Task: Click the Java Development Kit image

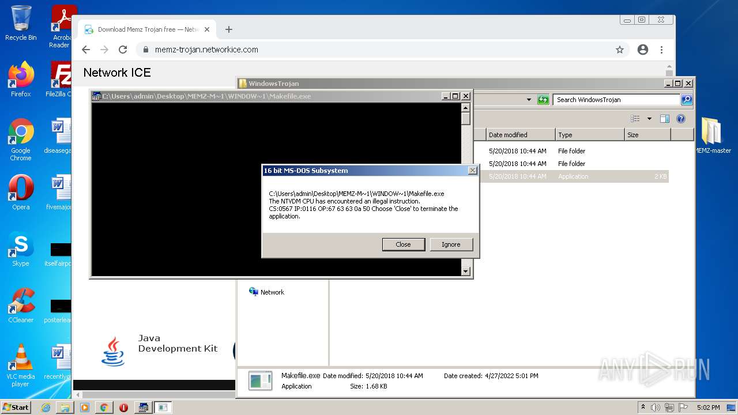Action: (x=112, y=351)
